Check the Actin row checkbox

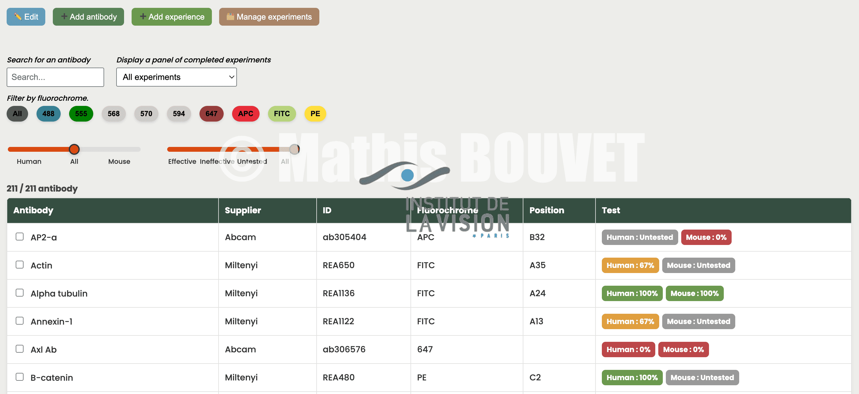[20, 265]
